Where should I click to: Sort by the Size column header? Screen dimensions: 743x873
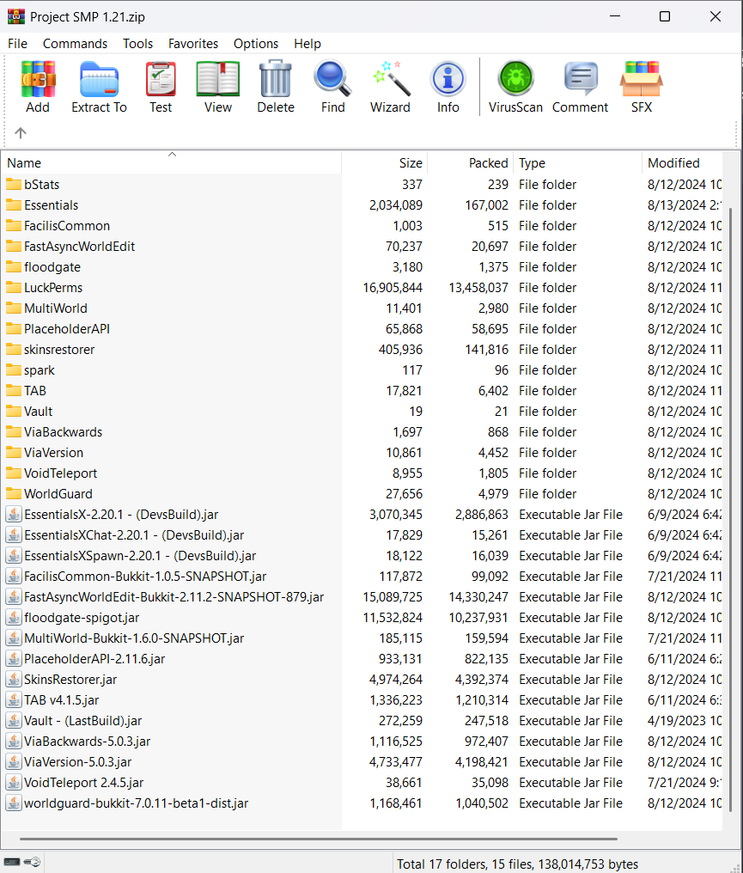pos(385,163)
